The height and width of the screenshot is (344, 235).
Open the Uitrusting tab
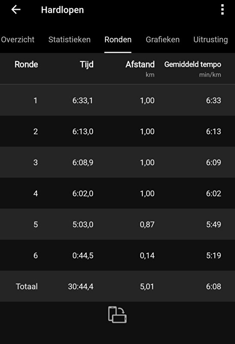(x=211, y=40)
